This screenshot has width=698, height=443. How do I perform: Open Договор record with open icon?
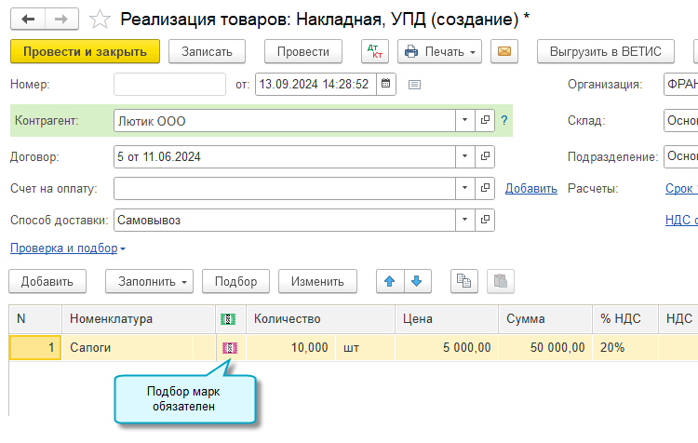[485, 156]
